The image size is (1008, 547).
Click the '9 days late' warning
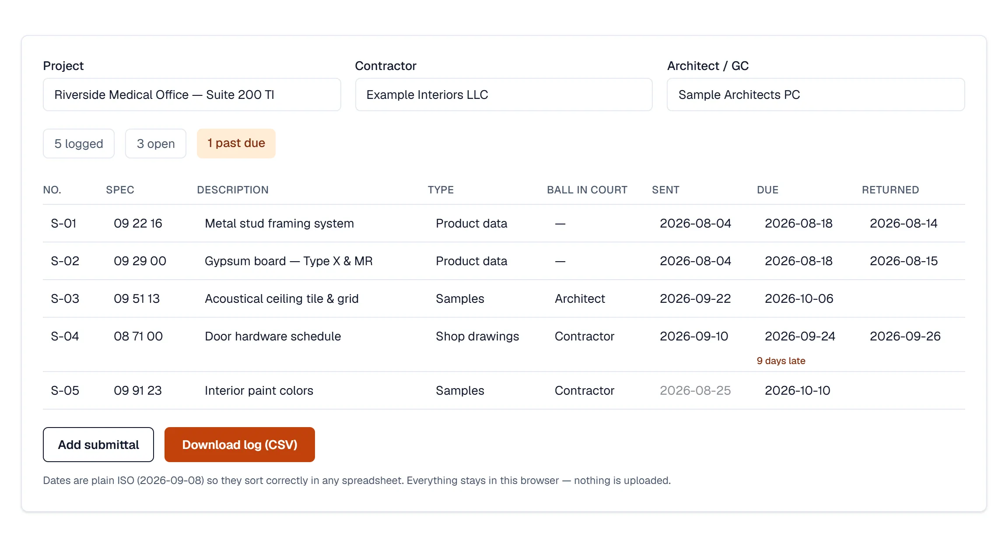781,361
